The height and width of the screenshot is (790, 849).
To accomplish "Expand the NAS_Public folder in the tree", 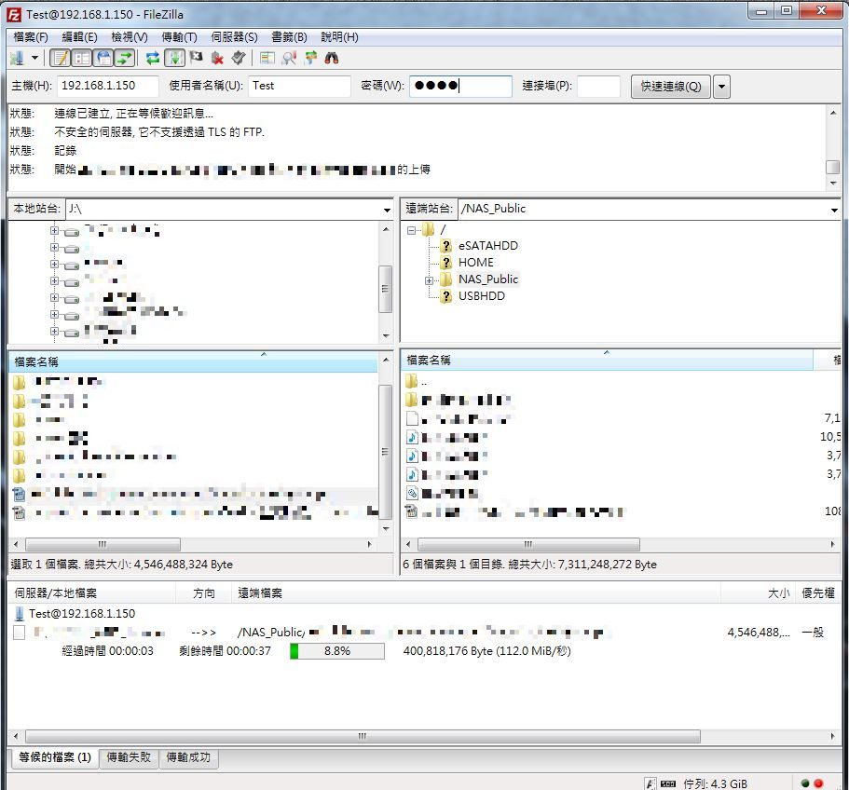I will click(x=429, y=280).
